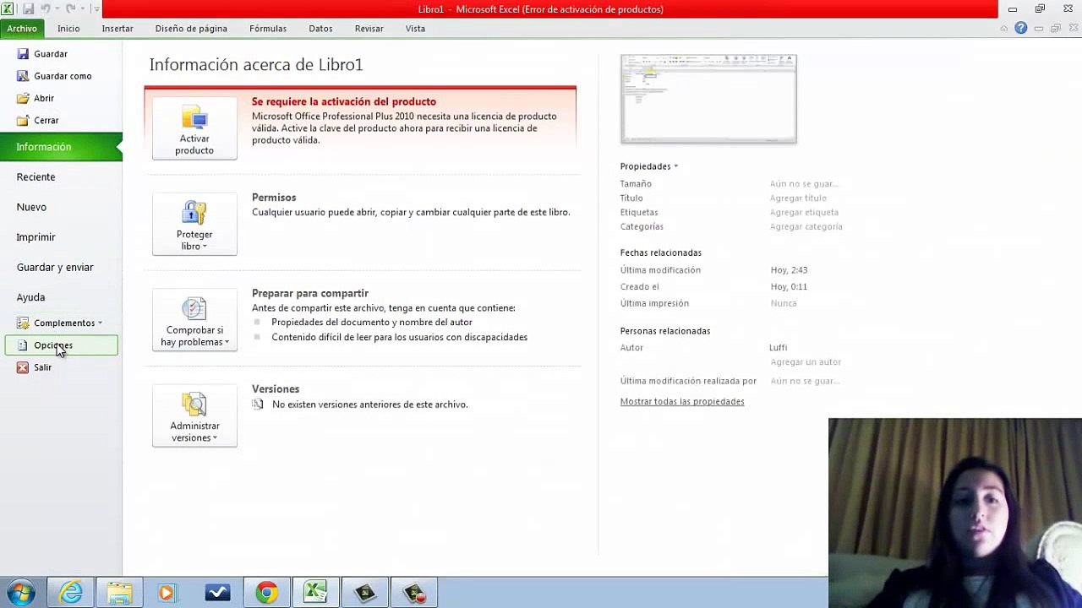Image resolution: width=1082 pixels, height=608 pixels.
Task: Click the Libro1 document preview thumbnail
Action: [708, 99]
